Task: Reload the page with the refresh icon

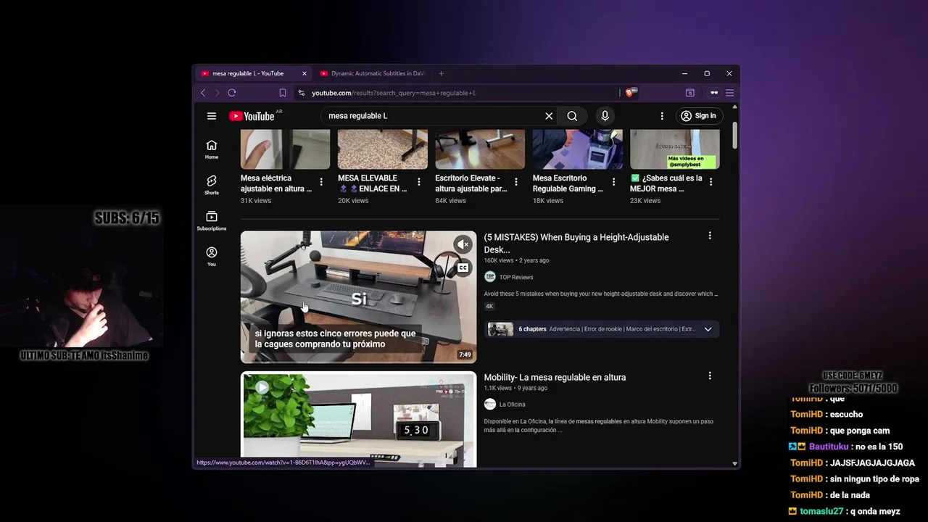Action: click(x=232, y=93)
